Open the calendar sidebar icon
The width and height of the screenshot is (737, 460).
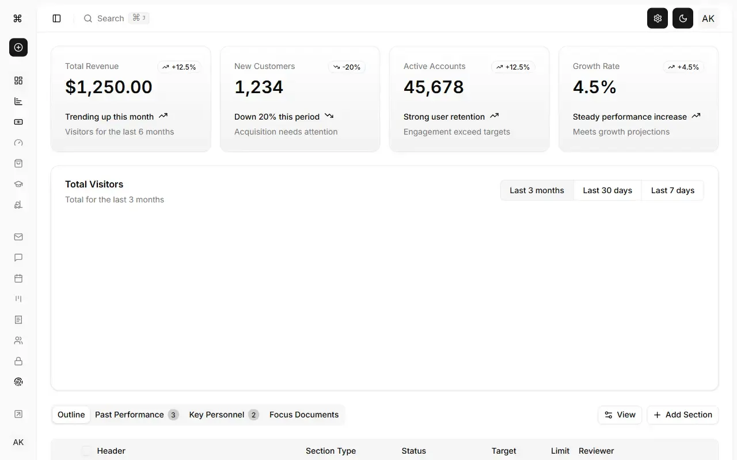(x=18, y=278)
